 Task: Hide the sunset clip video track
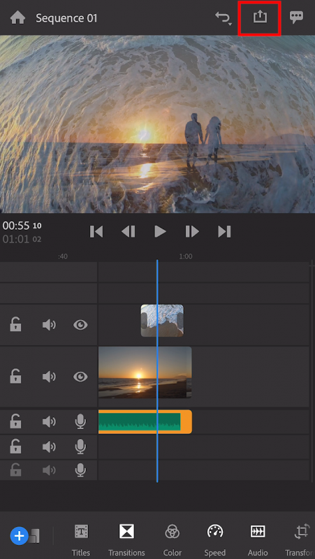(x=80, y=377)
